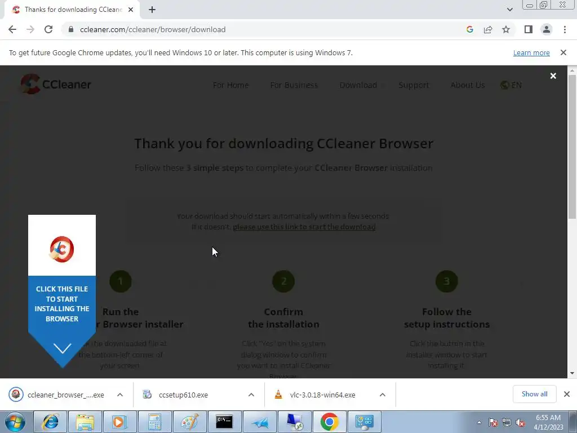Click the page scrollbar up arrow
The image size is (577, 433).
coord(572,70)
